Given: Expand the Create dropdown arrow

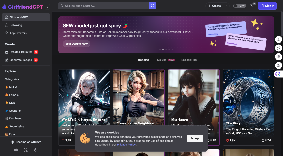Looking at the screenshot, I should [226, 6].
